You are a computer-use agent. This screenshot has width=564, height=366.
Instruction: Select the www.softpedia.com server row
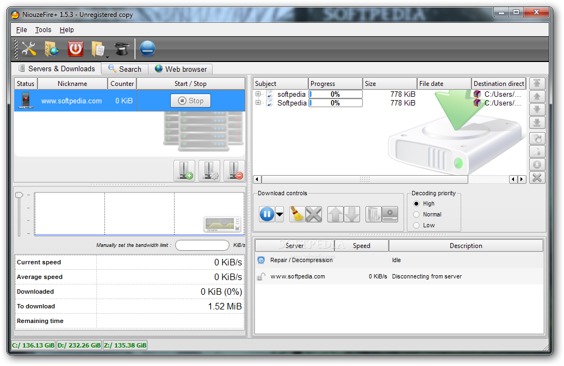coord(129,101)
